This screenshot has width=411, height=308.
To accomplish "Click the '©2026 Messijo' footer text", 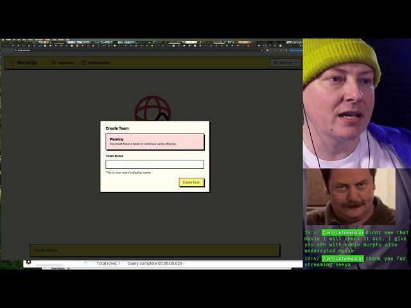I will [46, 250].
